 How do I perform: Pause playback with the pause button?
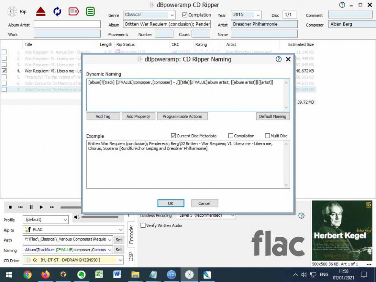pos(31,207)
